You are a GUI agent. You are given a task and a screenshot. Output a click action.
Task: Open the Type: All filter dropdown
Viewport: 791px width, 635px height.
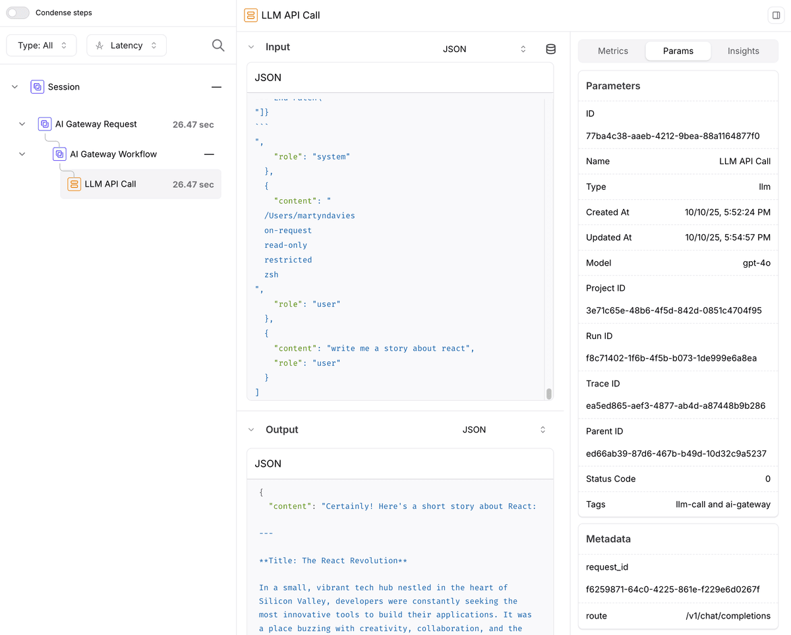coord(41,45)
